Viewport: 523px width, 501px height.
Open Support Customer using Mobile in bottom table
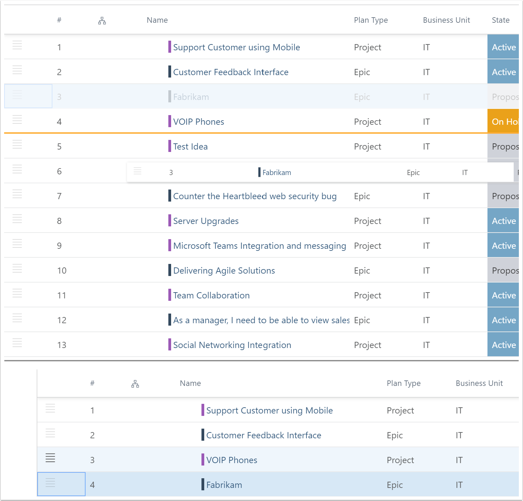[269, 410]
